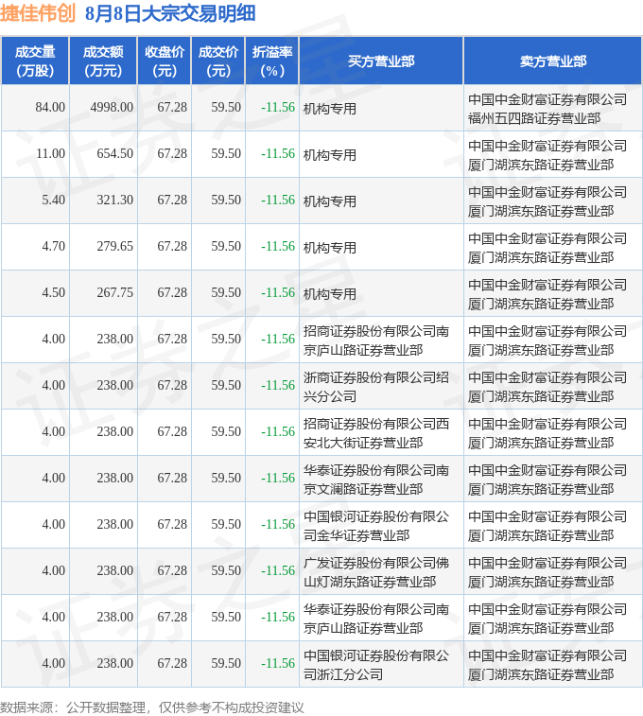
Task: Click the 成交额(万元) column header
Action: coord(103,61)
